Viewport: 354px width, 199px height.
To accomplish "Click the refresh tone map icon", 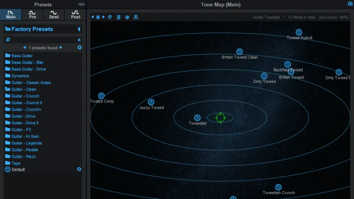I will point(110,17).
